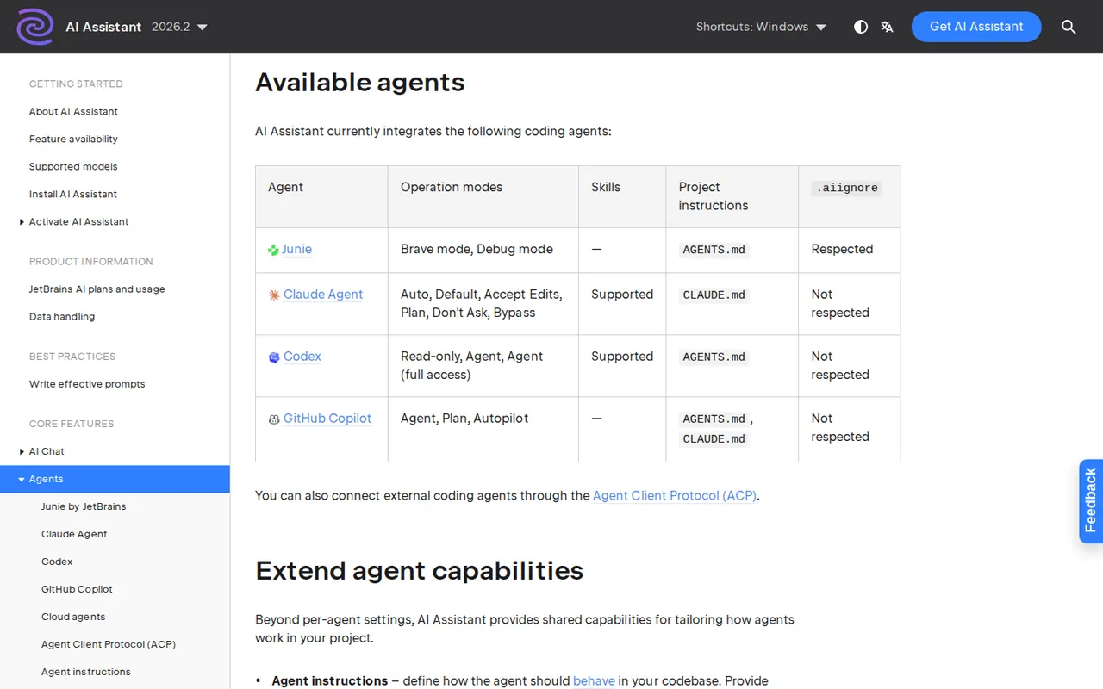
Task: Open the Codex table link
Action: [302, 356]
